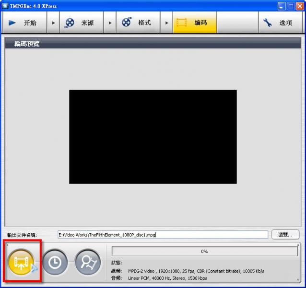Click the 0% encoding progress bar
The width and height of the screenshot is (306, 288).
coord(204,251)
